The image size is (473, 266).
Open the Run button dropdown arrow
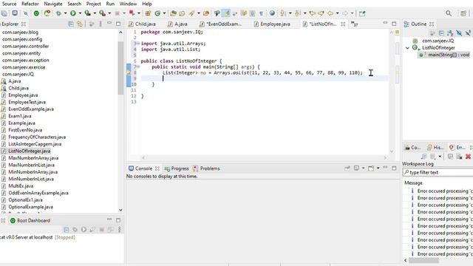80,13
